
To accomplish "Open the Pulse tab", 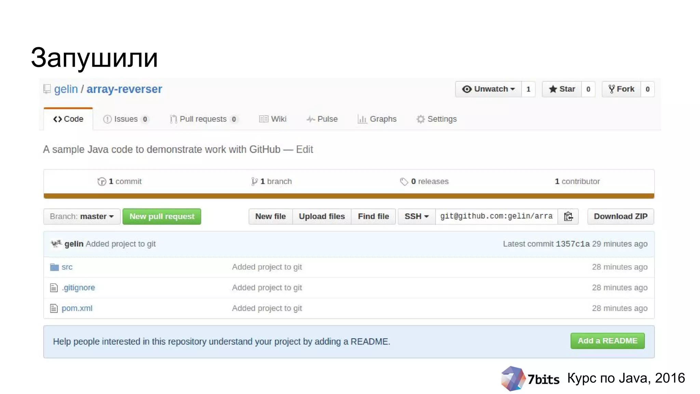I will coord(322,119).
